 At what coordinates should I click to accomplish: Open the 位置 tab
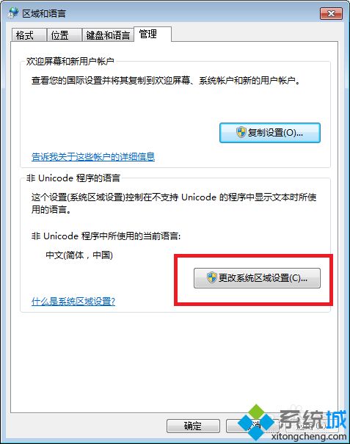pyautogui.click(x=65, y=35)
